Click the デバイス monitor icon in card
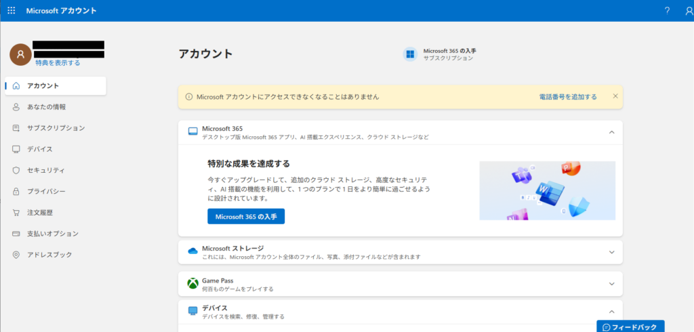The width and height of the screenshot is (694, 332). pyautogui.click(x=192, y=311)
